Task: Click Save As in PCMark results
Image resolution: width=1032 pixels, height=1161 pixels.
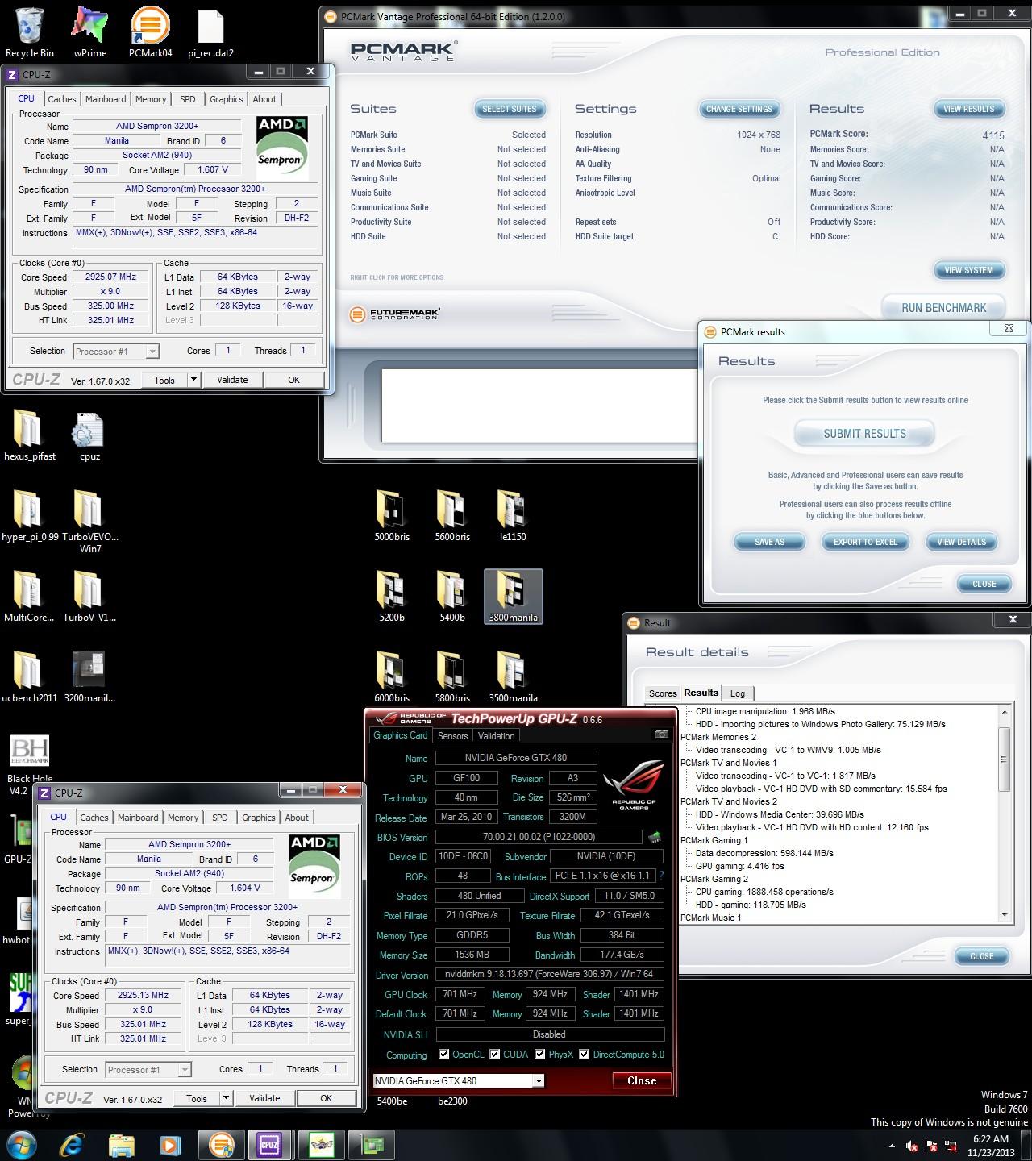Action: click(x=769, y=542)
